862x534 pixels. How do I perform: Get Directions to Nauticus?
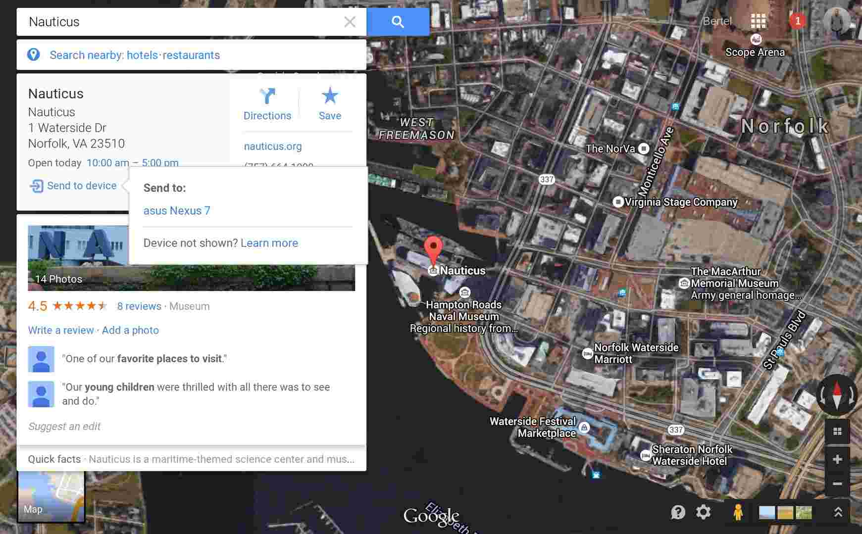(x=267, y=104)
